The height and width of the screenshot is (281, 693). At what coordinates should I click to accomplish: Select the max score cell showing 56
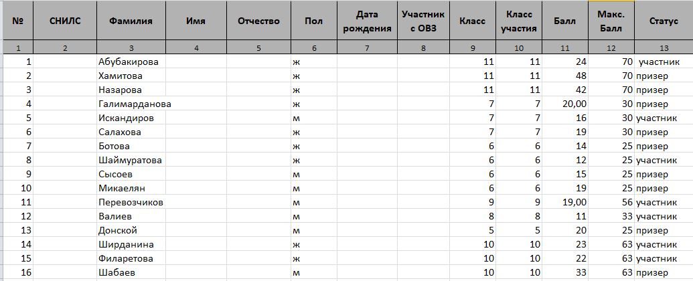point(611,202)
